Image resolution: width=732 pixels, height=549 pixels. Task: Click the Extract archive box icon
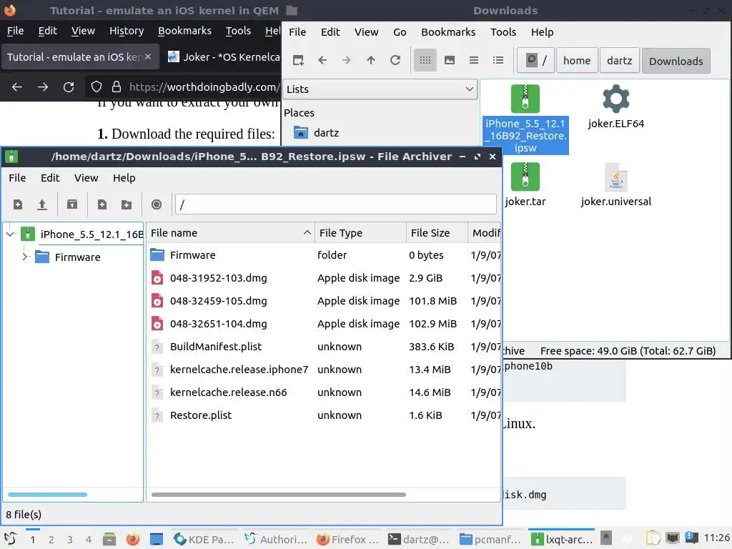72,204
